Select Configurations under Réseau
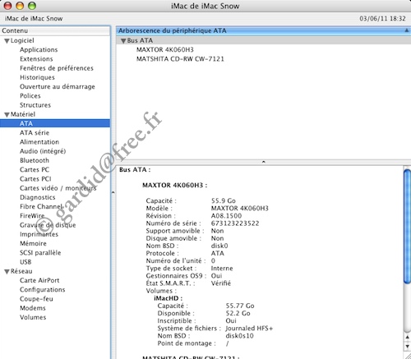The width and height of the screenshot is (411, 359). tap(42, 290)
